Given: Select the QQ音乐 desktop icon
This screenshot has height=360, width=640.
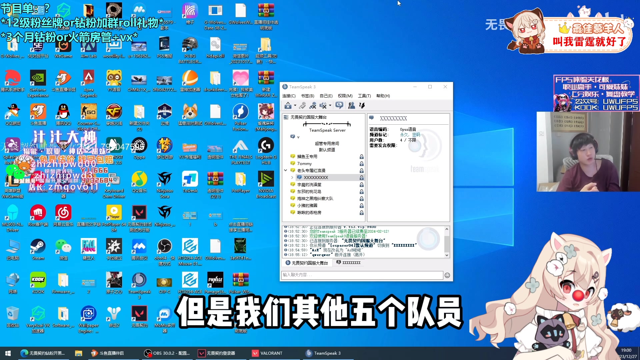Looking at the screenshot, I should coord(139,182).
